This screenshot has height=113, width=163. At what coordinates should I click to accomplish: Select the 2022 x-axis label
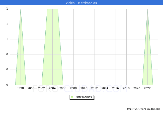tap(147, 88)
